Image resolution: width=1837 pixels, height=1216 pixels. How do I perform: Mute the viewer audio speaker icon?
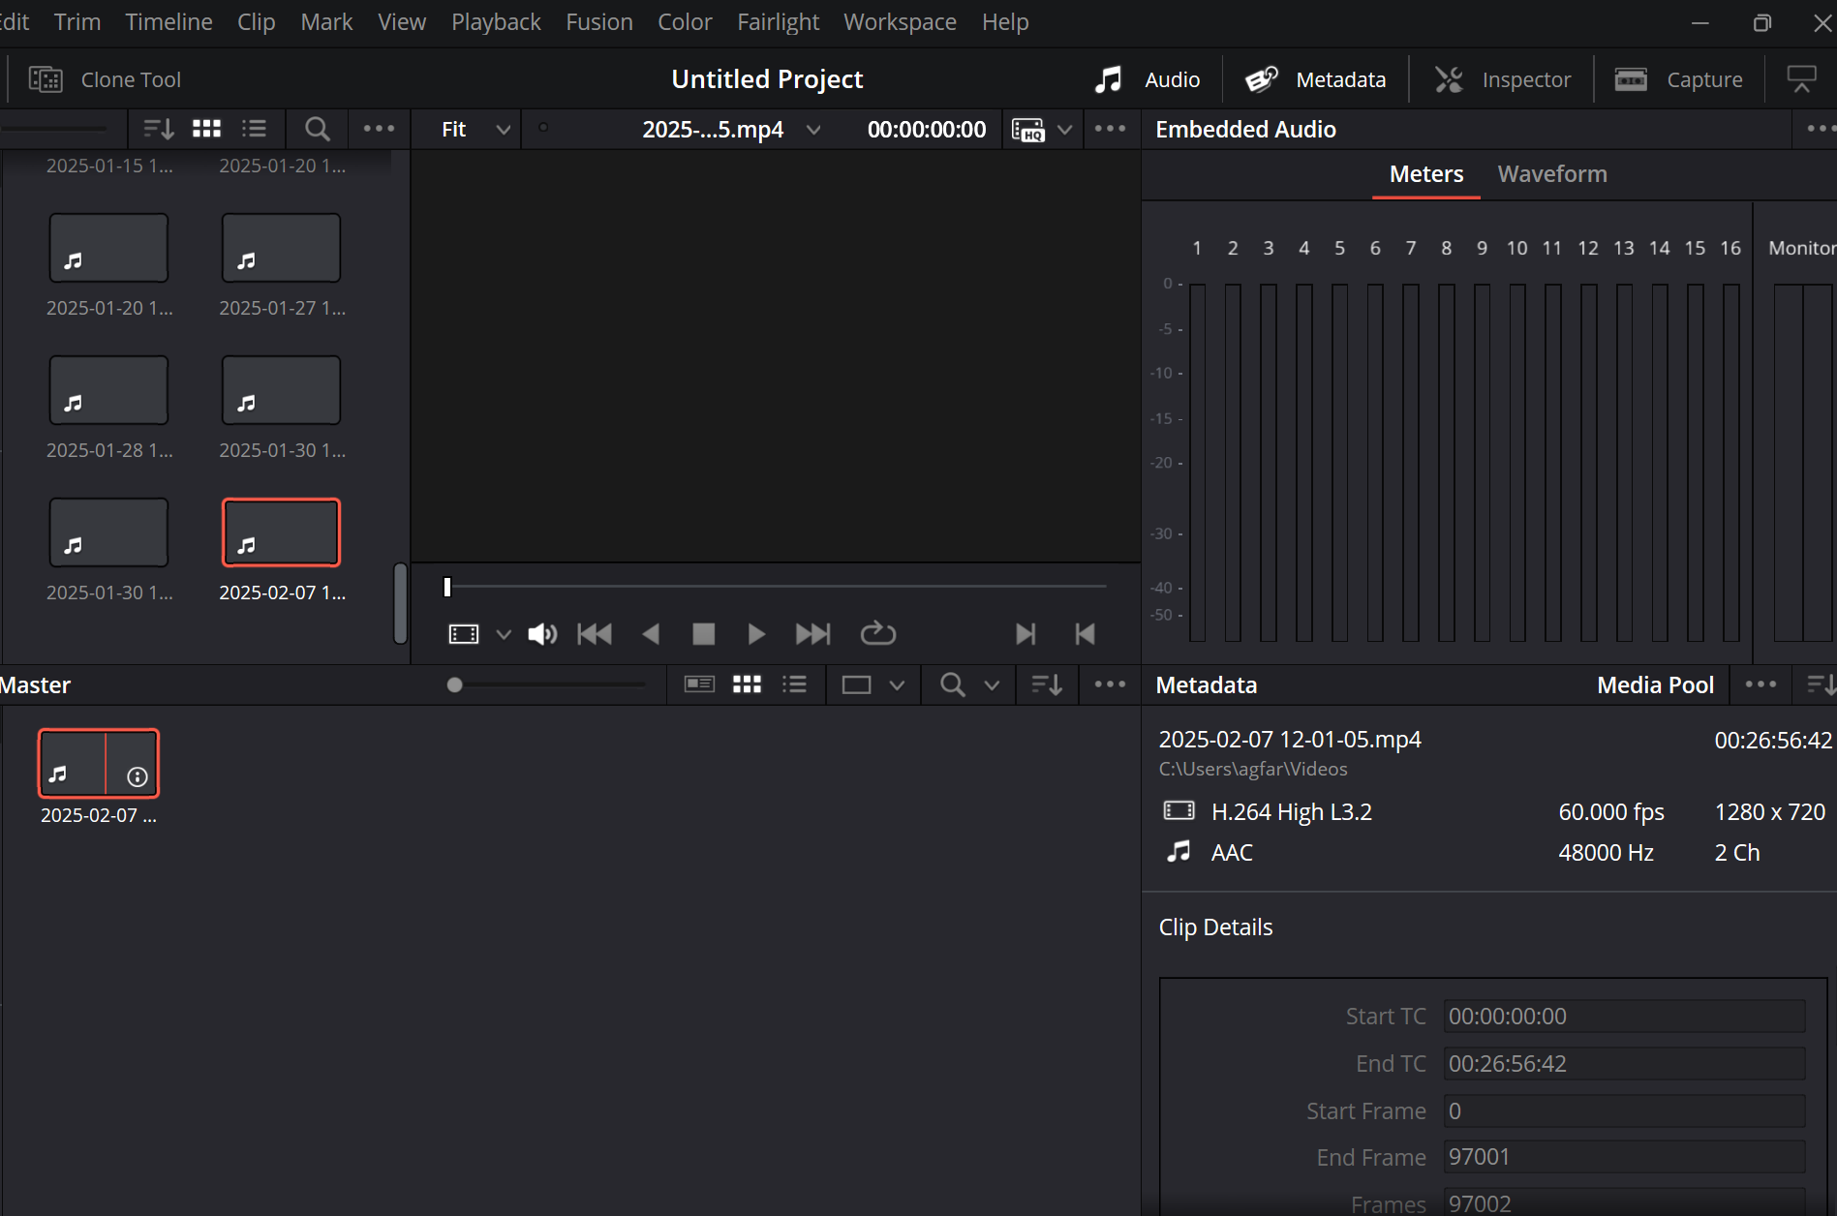[x=542, y=634]
